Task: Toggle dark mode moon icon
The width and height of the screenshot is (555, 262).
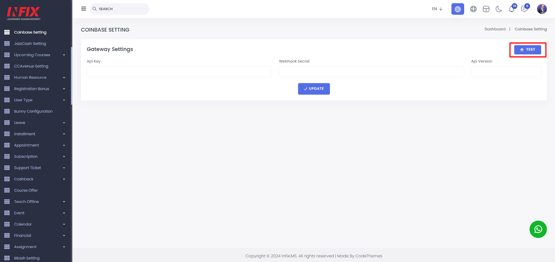Action: (x=499, y=9)
